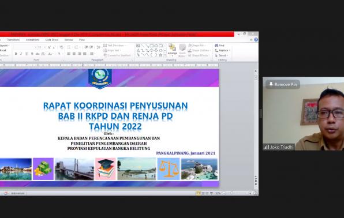Image resolution: width=344 pixels, height=218 pixels.
Task: Center the text
Action: pyautogui.click(x=74, y=54)
